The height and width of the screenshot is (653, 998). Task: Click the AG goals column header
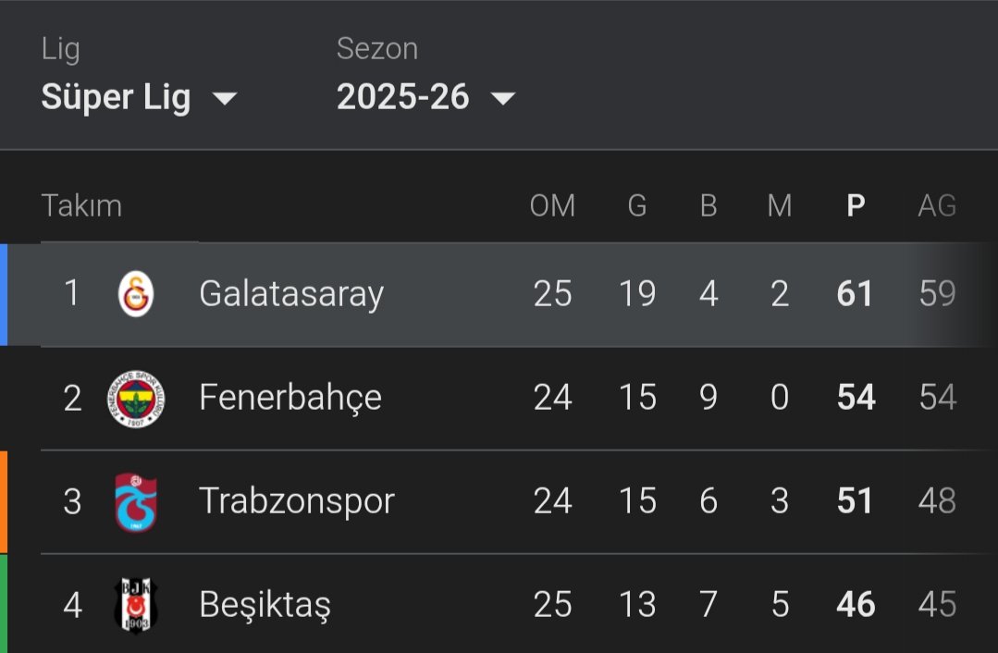tap(937, 205)
